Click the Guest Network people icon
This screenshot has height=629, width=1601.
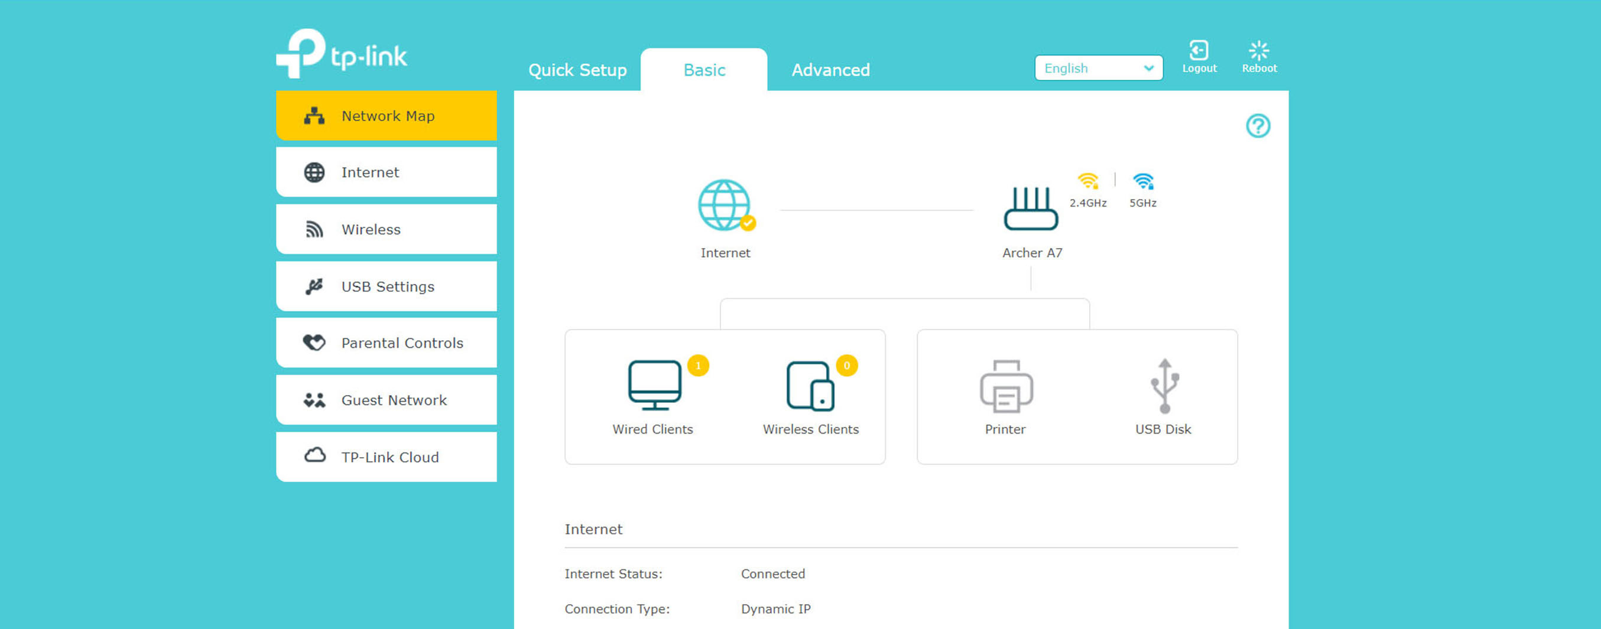(x=314, y=400)
